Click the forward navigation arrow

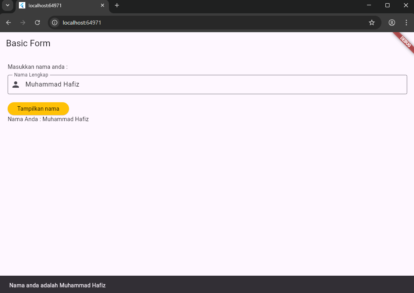point(23,23)
